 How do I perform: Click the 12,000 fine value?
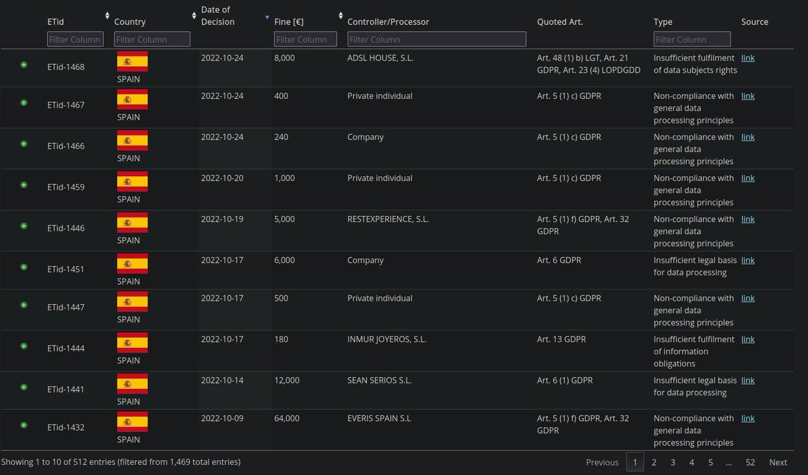click(x=287, y=380)
